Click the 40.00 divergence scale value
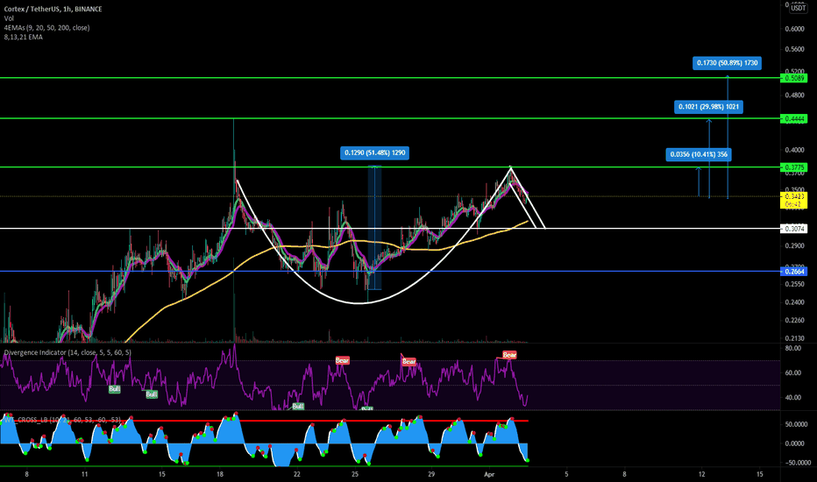Image resolution: width=817 pixels, height=482 pixels. click(793, 398)
